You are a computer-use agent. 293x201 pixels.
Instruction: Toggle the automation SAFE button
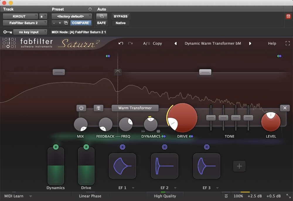pyautogui.click(x=101, y=23)
